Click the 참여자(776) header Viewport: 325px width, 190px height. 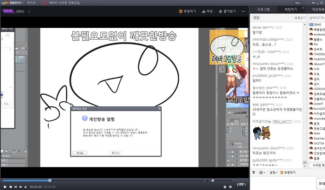[317, 18]
